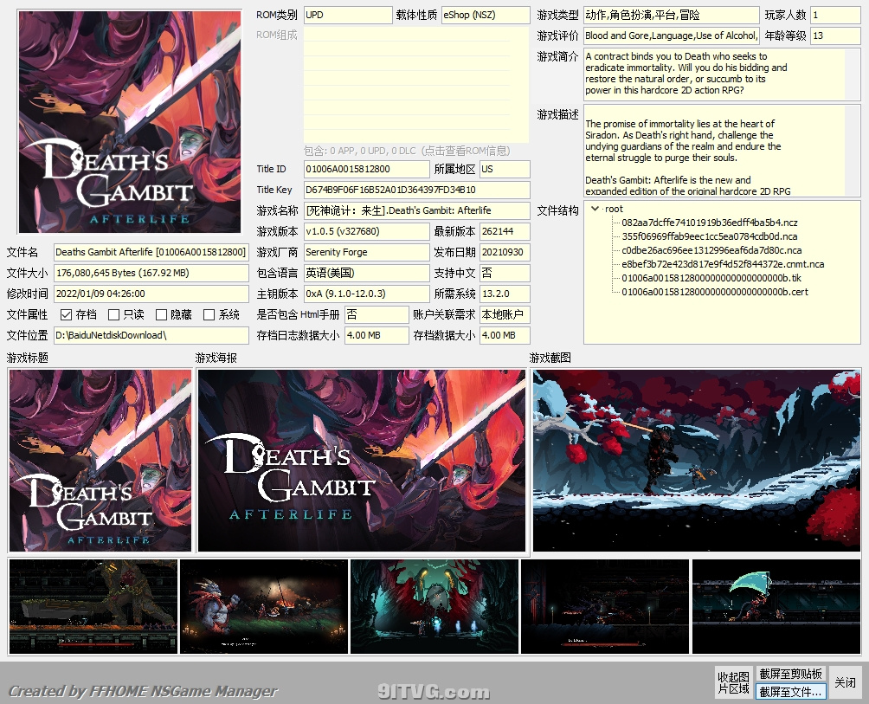
Task: Select the e8bef3b72e...cnmt.nca entry
Action: tap(723, 264)
